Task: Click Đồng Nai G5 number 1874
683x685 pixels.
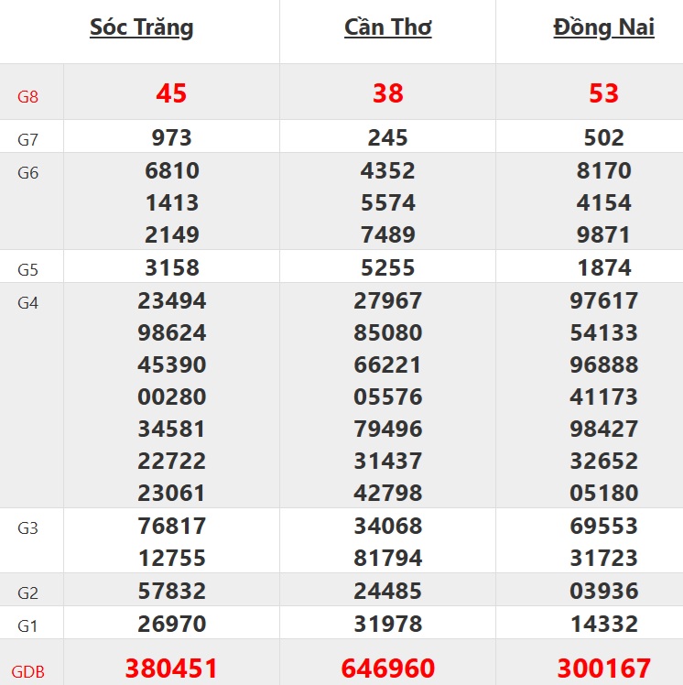Action: [x=604, y=268]
